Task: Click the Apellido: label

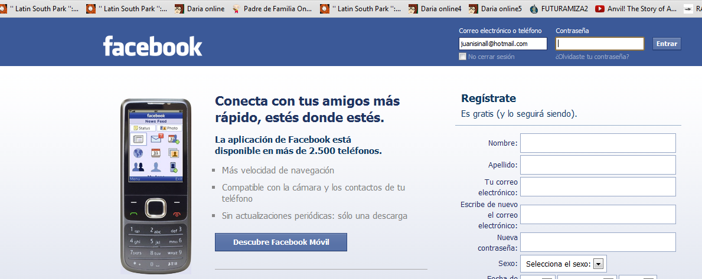Action: 503,165
